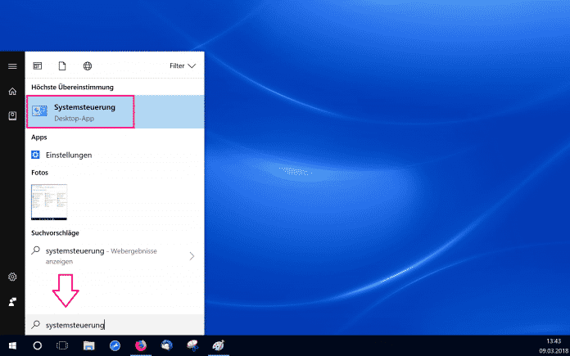
Task: Open the Filter dropdown
Action: click(x=183, y=65)
